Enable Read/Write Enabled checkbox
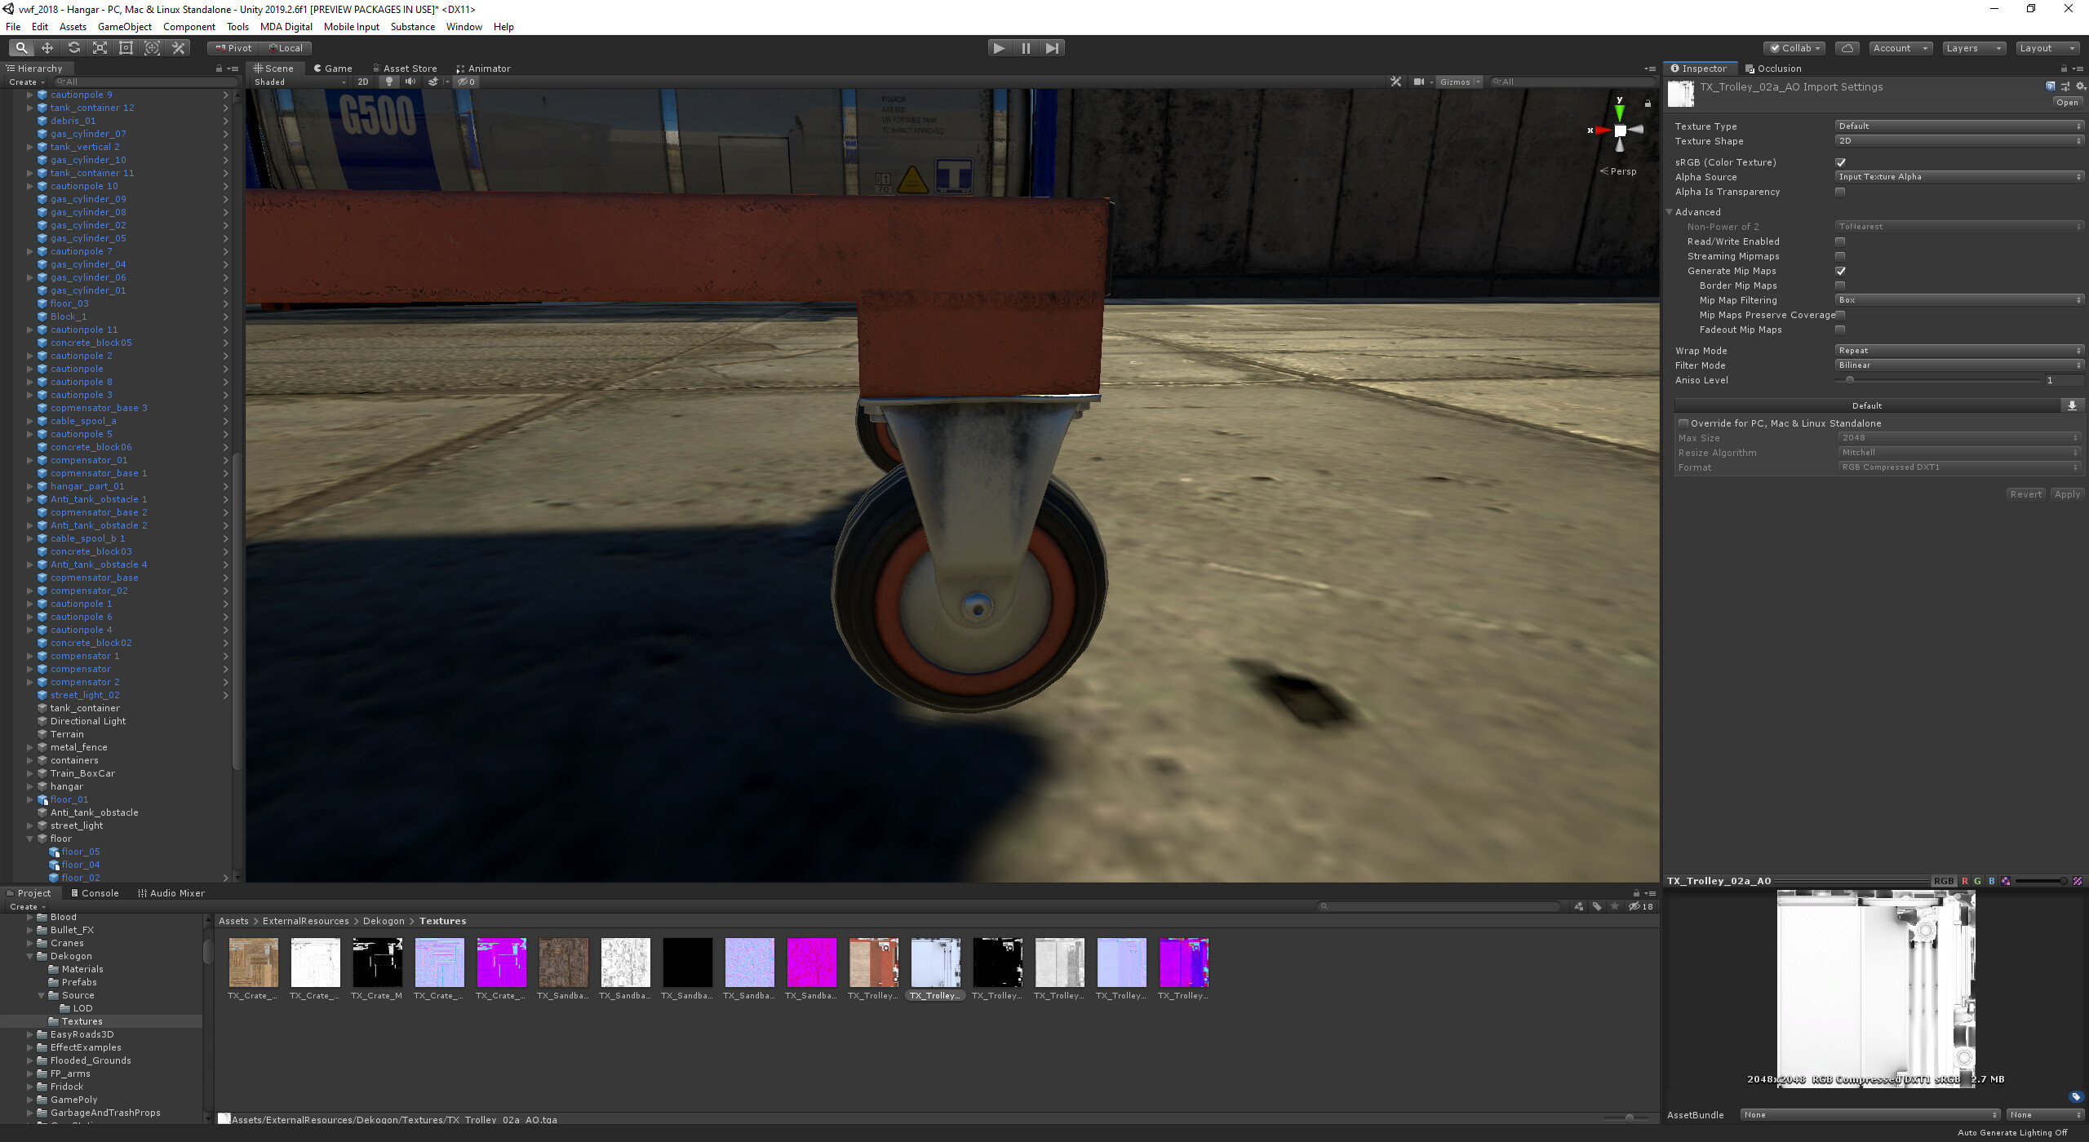This screenshot has height=1142, width=2089. (x=1841, y=241)
